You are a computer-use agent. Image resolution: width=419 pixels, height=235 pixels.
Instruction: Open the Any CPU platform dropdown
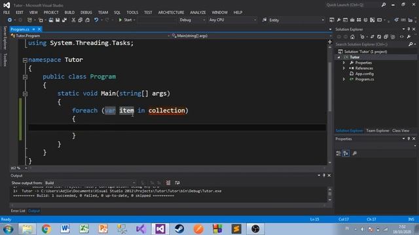click(x=232, y=20)
